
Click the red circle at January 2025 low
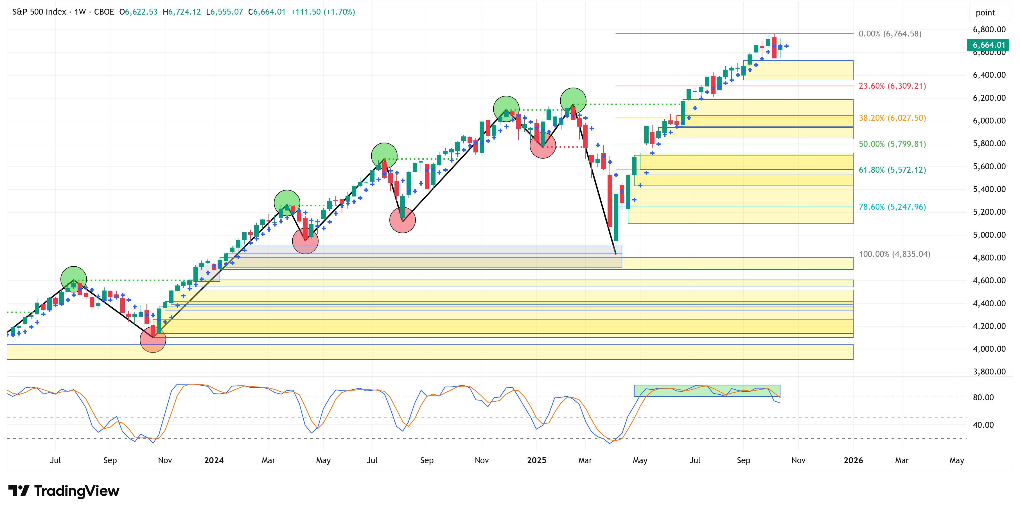pos(542,145)
